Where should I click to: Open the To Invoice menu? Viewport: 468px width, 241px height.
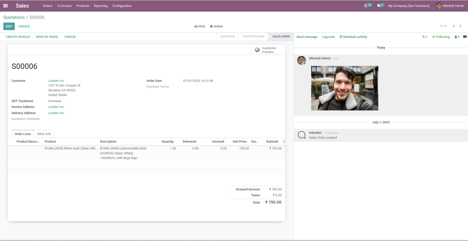coord(64,6)
